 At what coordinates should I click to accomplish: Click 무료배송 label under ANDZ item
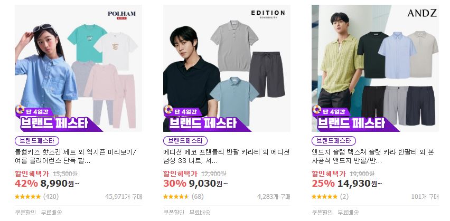(348, 213)
